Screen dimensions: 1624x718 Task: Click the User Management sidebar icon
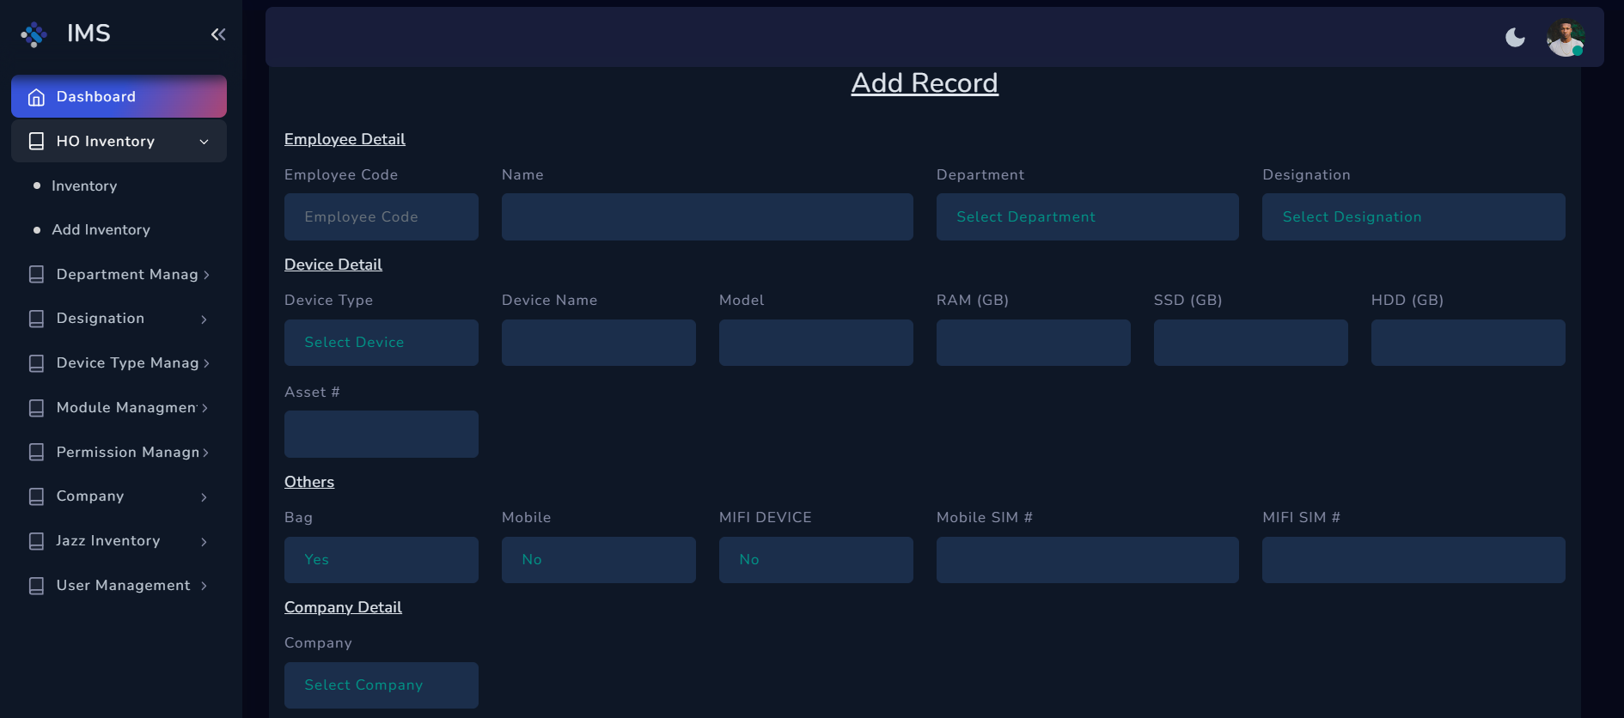36,586
